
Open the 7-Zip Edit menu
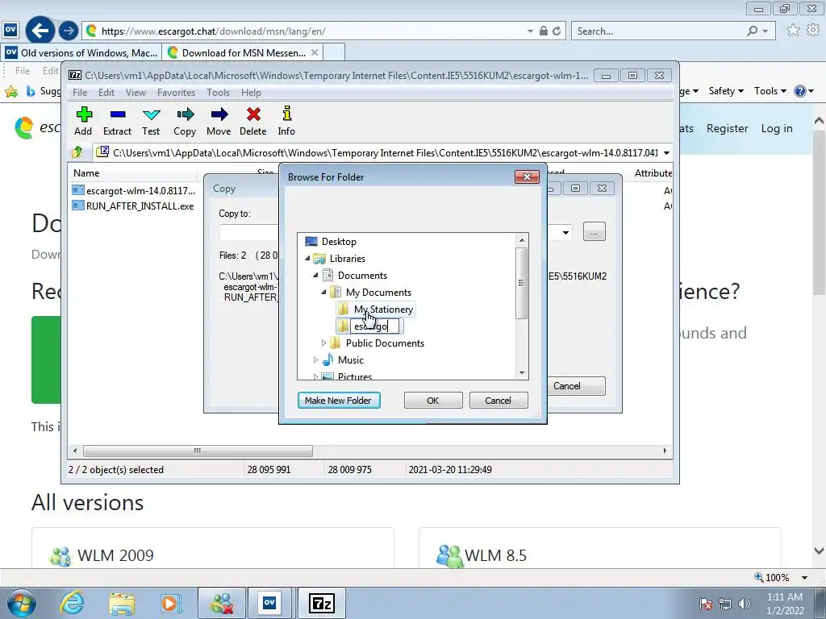point(106,92)
